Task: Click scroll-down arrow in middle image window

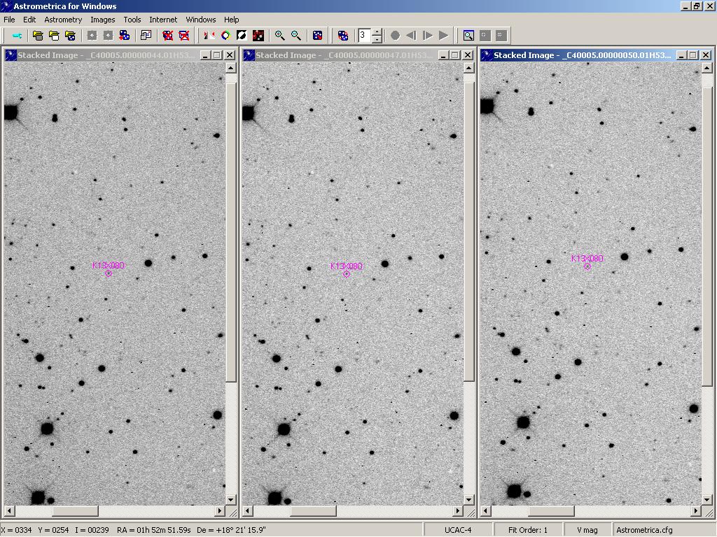Action: coord(469,500)
